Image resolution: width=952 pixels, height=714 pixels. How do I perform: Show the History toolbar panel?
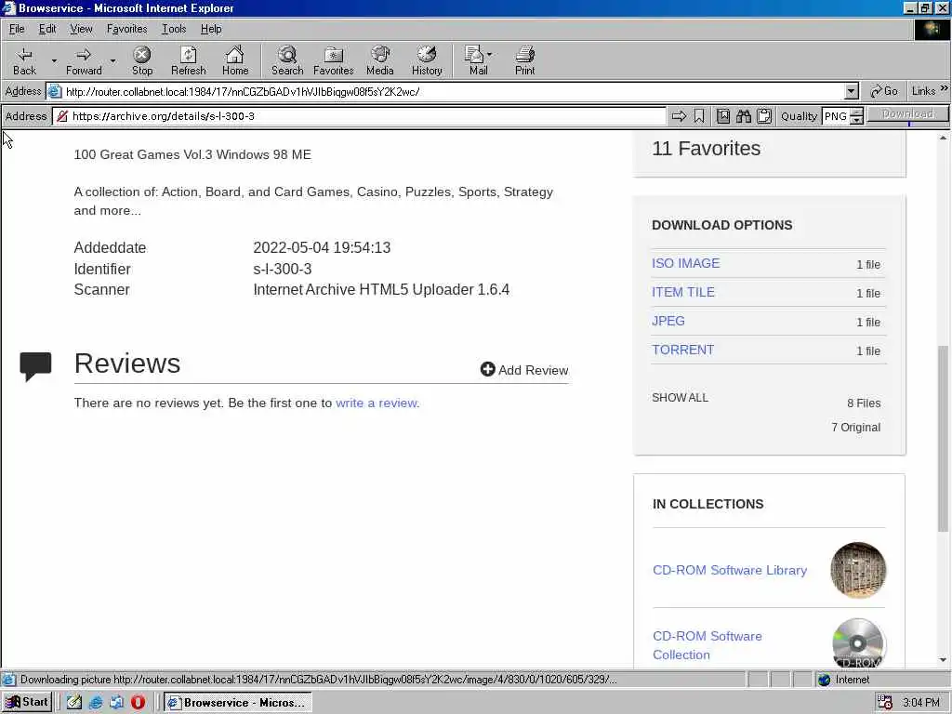coord(427,60)
